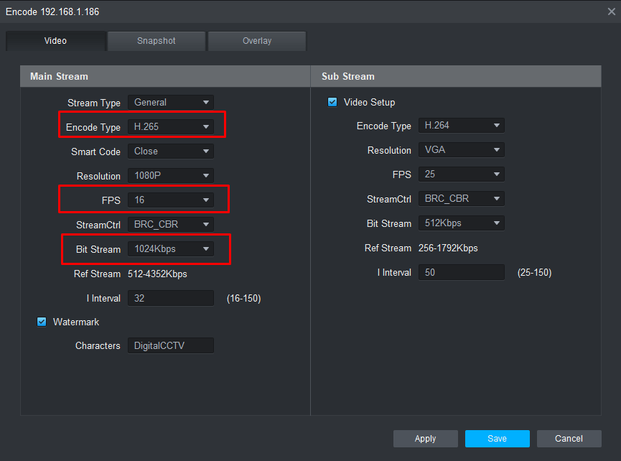The height and width of the screenshot is (461, 621).
Task: Open the Smart Code dropdown
Action: pyautogui.click(x=171, y=152)
